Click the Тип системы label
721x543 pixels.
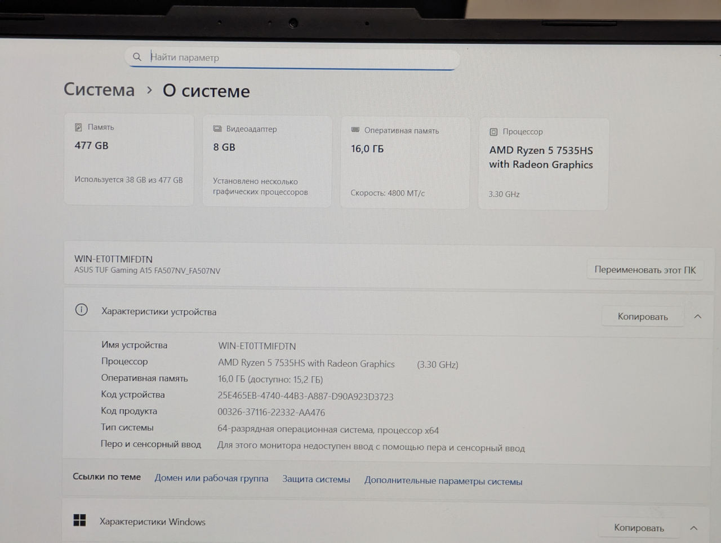[x=127, y=427]
